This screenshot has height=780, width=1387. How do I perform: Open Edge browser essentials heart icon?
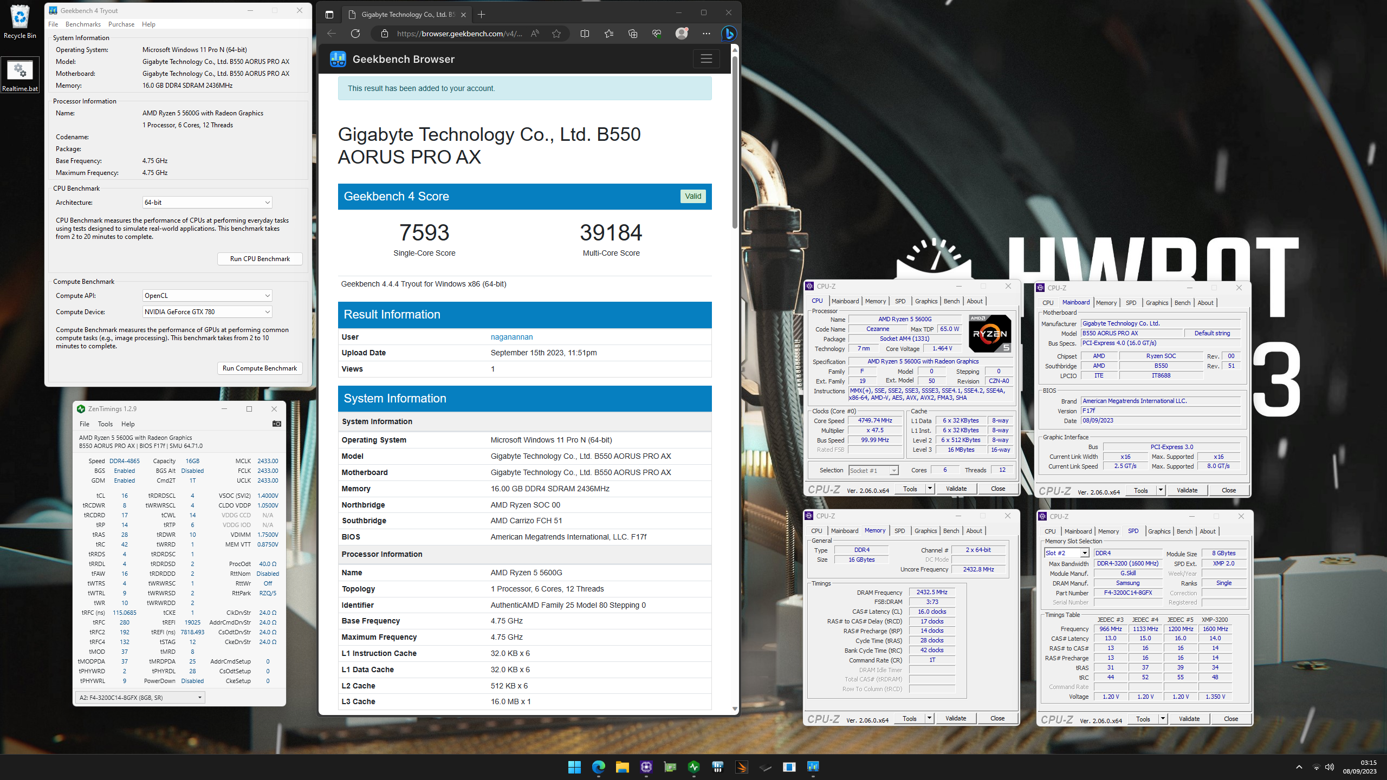tap(657, 34)
